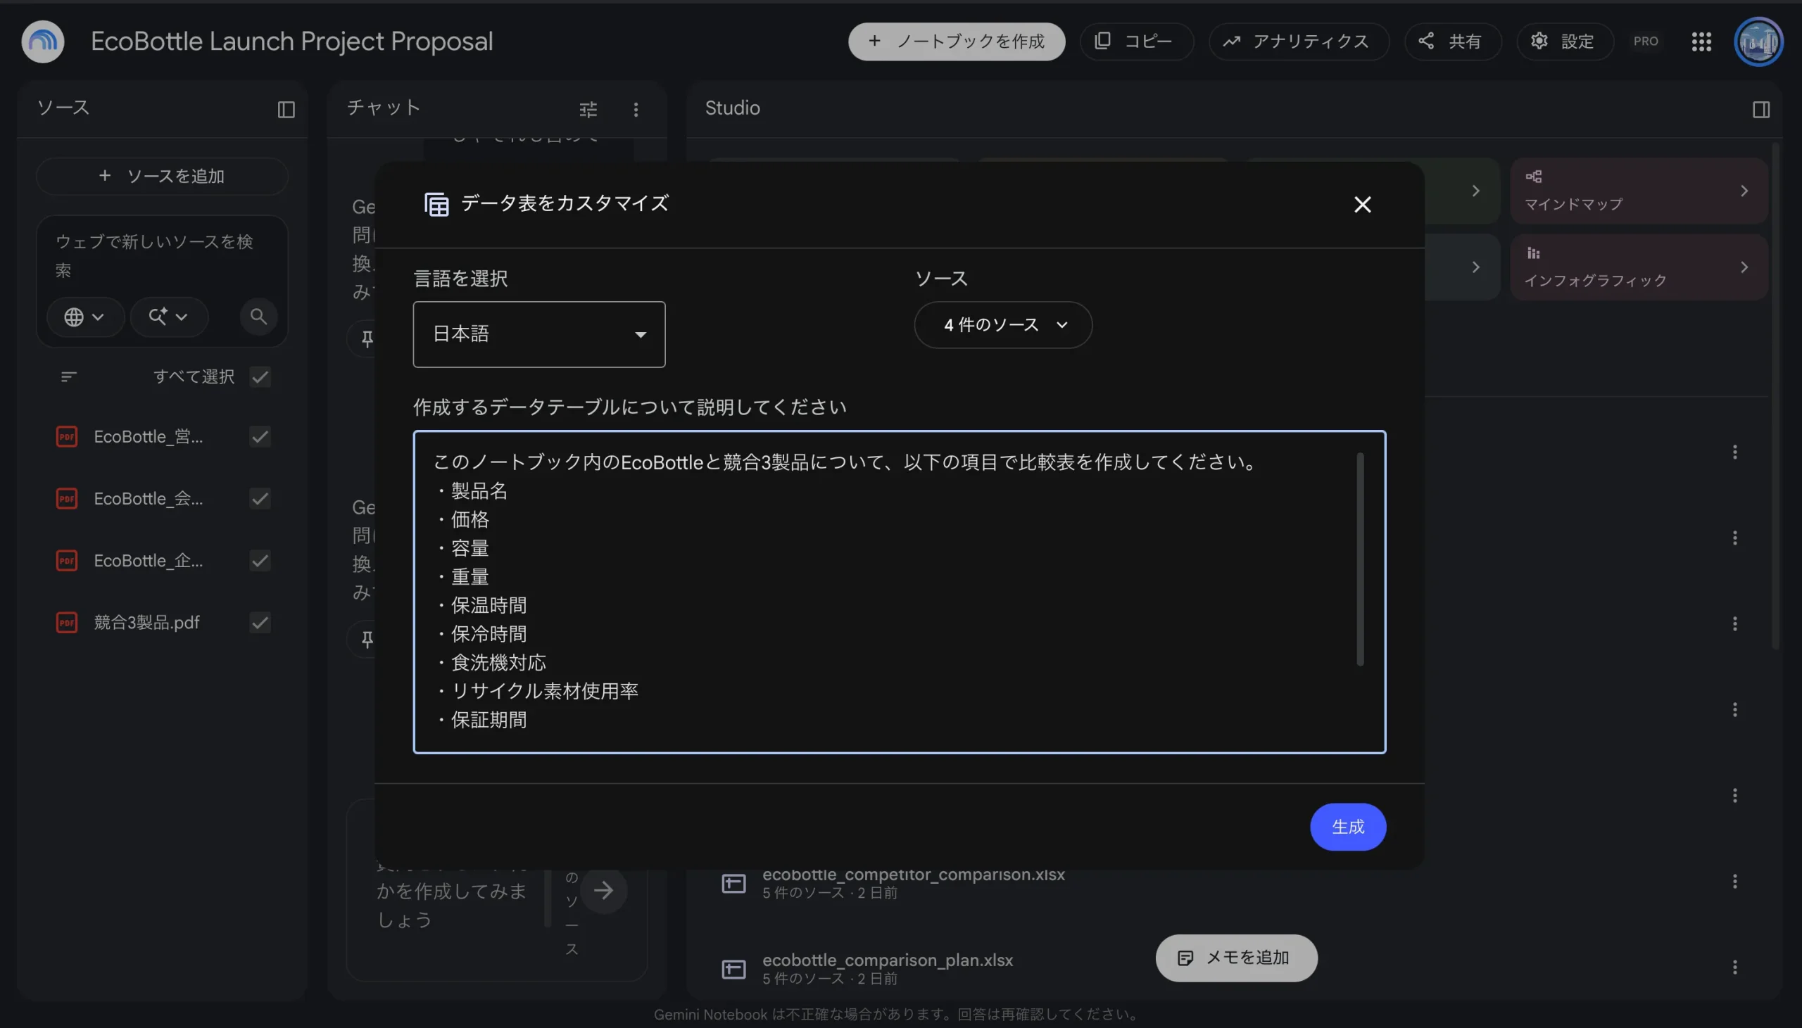Collapse the Studio panel icon
Viewport: 1802px width, 1028px height.
[x=1760, y=110]
